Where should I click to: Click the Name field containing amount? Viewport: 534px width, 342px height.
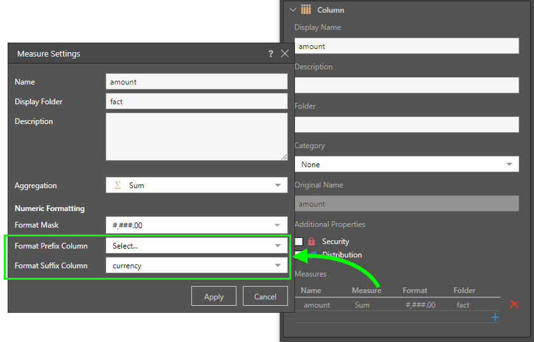click(x=196, y=82)
